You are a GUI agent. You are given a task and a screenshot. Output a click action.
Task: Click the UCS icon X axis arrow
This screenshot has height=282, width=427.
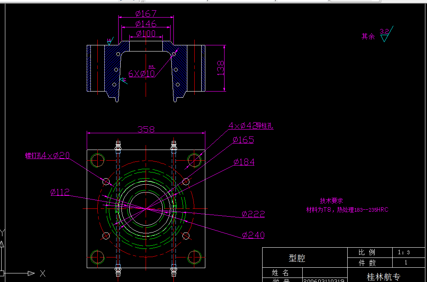(x=31, y=273)
